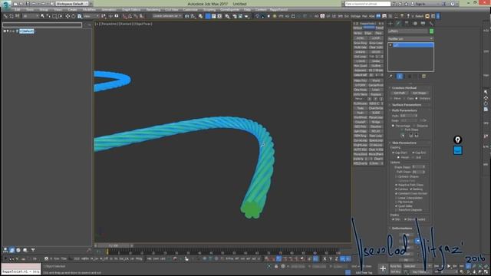
Task: Click the lightbulb icon at right side
Action: click(x=458, y=140)
